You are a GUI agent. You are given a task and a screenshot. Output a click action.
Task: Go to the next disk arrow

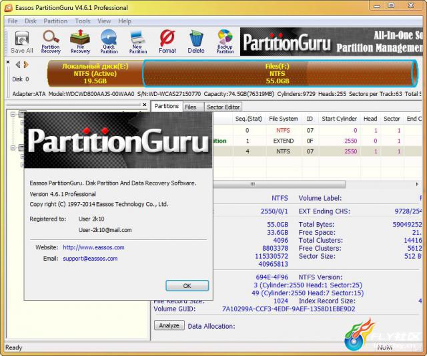26,65
